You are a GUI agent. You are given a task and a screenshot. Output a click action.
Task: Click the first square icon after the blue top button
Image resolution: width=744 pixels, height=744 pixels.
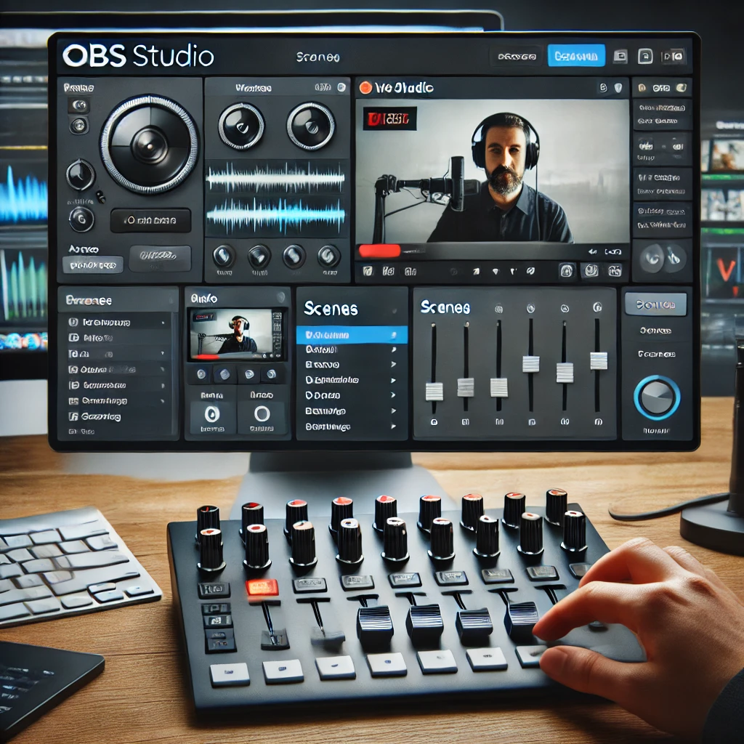click(x=620, y=57)
